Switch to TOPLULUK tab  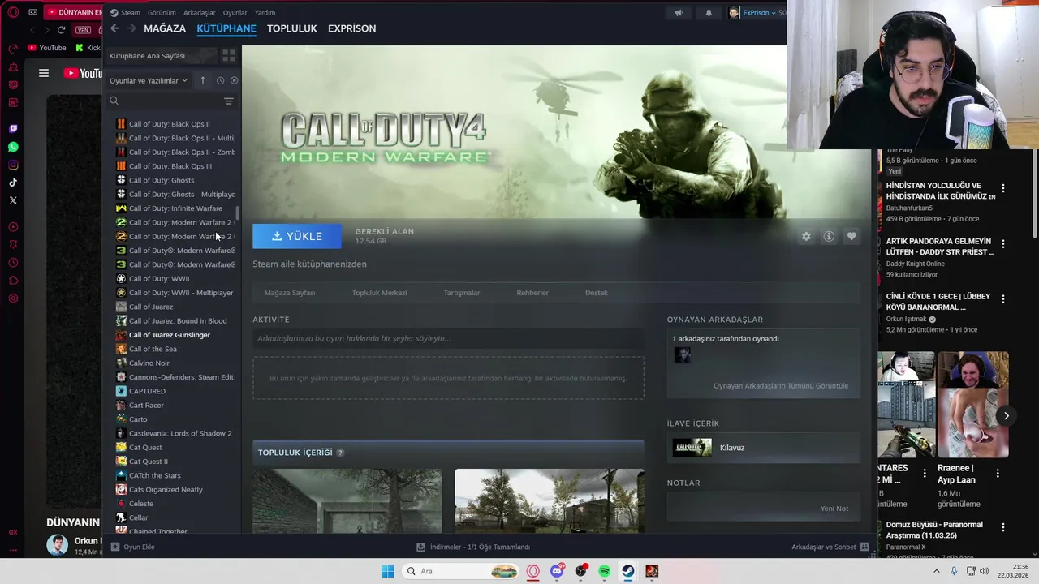pyautogui.click(x=292, y=28)
